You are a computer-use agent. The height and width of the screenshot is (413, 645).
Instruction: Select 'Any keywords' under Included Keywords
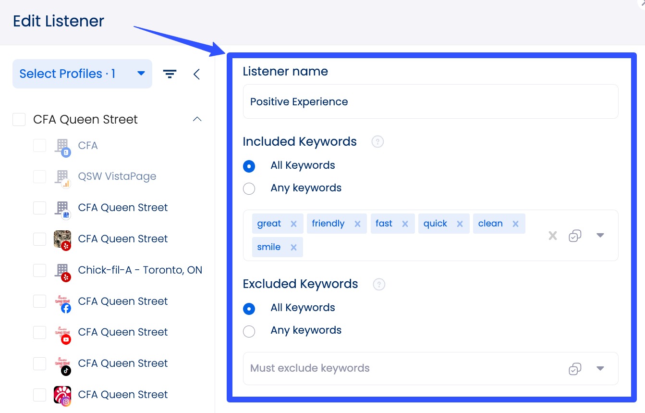[249, 188]
